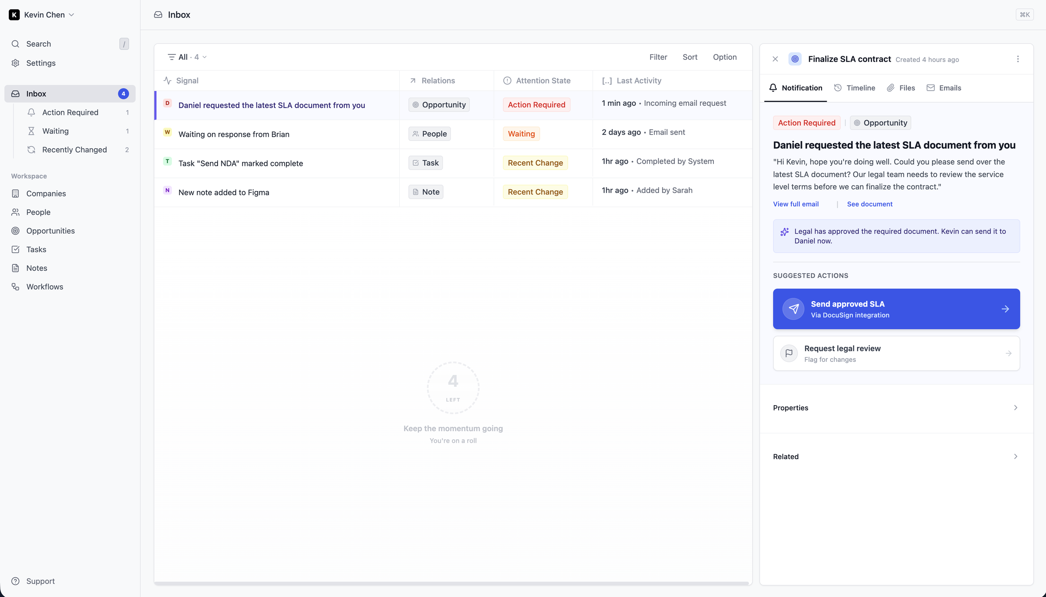
Task: Click the Send approved SLA button
Action: 896,309
